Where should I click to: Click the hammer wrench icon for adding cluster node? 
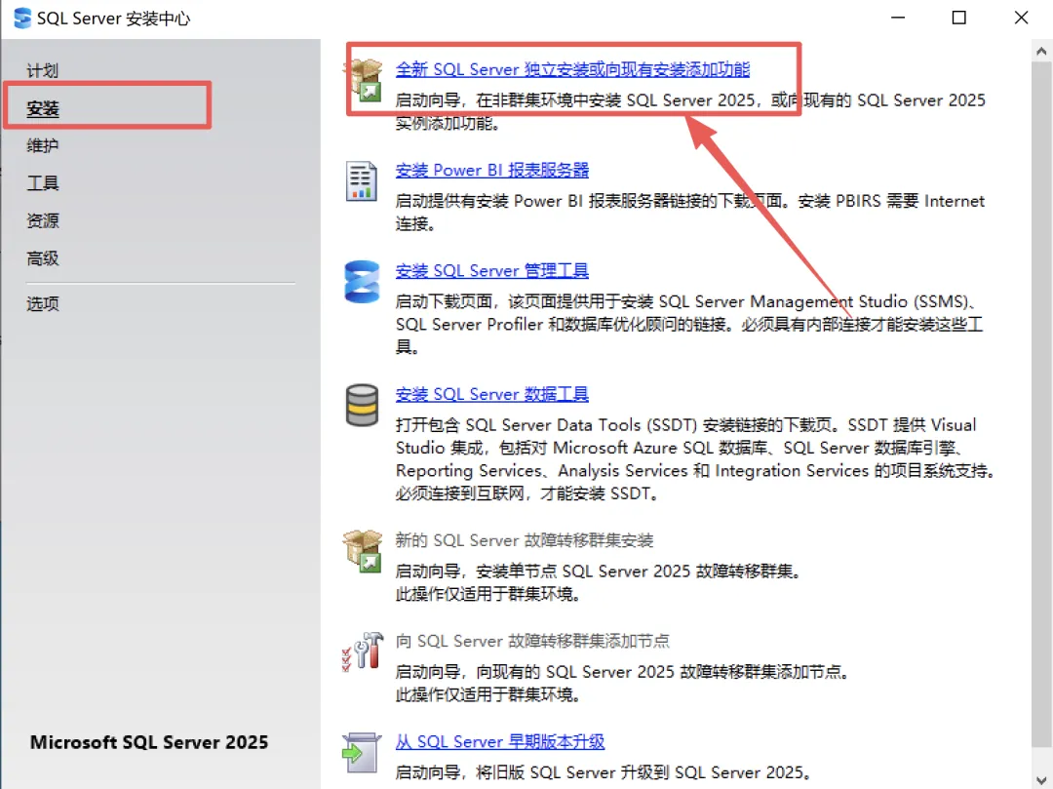pos(363,651)
